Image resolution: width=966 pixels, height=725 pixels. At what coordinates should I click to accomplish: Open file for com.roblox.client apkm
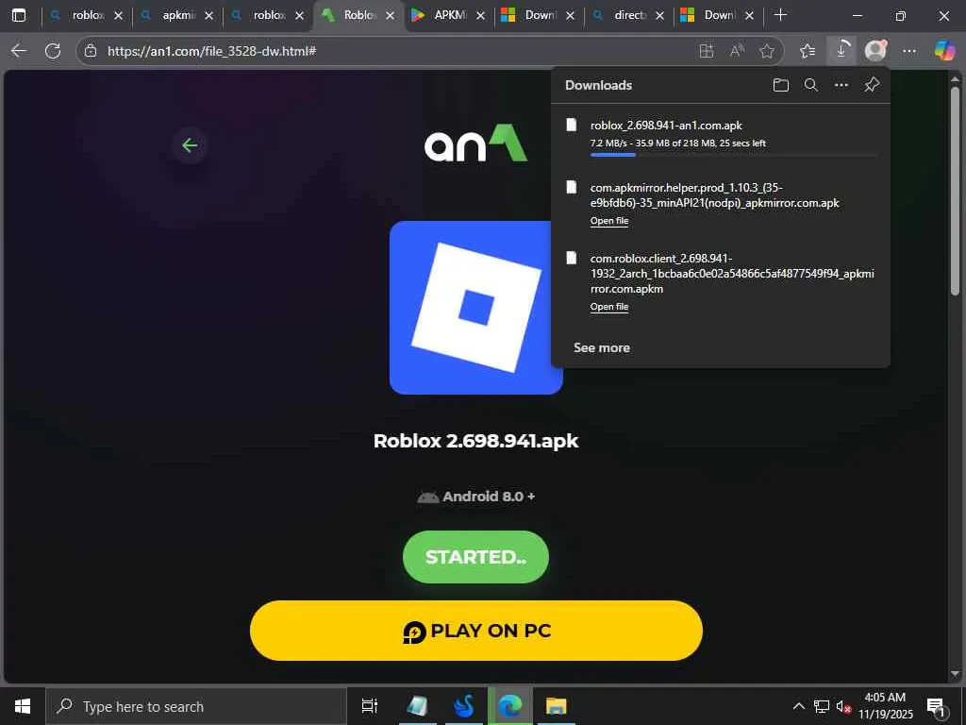pyautogui.click(x=609, y=307)
